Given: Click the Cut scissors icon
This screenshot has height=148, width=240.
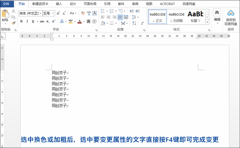Looking at the screenshot, I should click(13, 11).
